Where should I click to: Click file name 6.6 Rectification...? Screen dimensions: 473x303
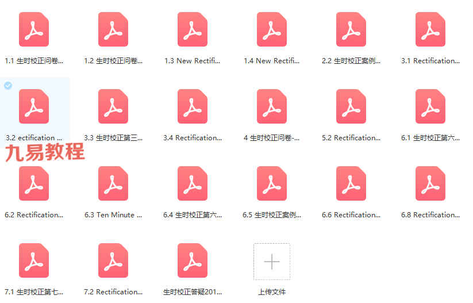coord(351,214)
